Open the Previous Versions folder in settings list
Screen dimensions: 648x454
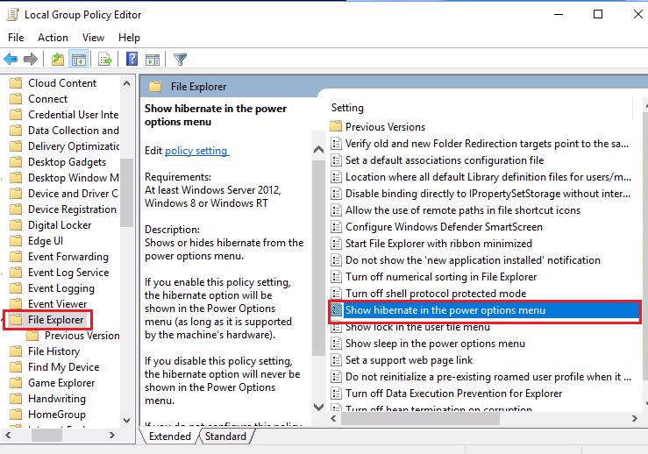[x=385, y=127]
